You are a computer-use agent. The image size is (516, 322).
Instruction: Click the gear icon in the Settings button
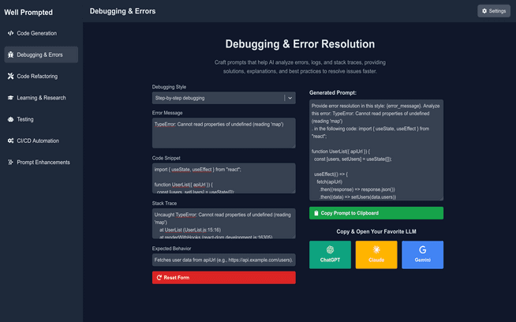pos(484,11)
